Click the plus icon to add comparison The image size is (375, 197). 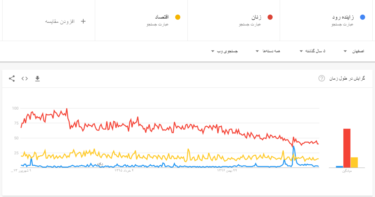[83, 21]
